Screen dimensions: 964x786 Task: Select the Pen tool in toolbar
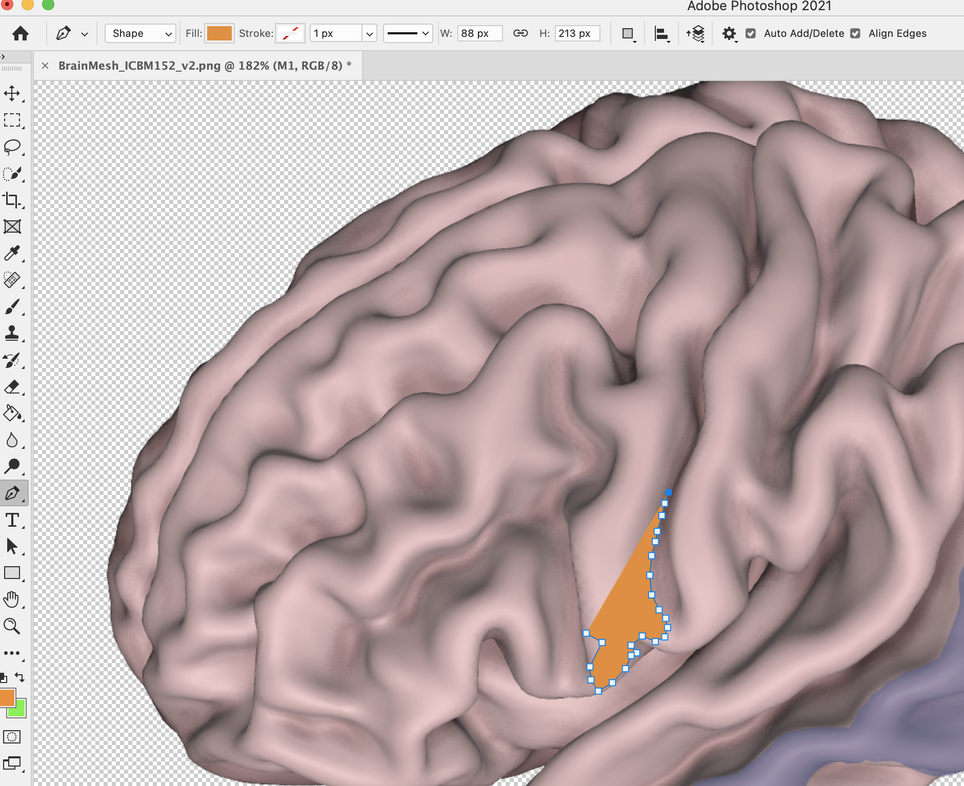point(13,493)
